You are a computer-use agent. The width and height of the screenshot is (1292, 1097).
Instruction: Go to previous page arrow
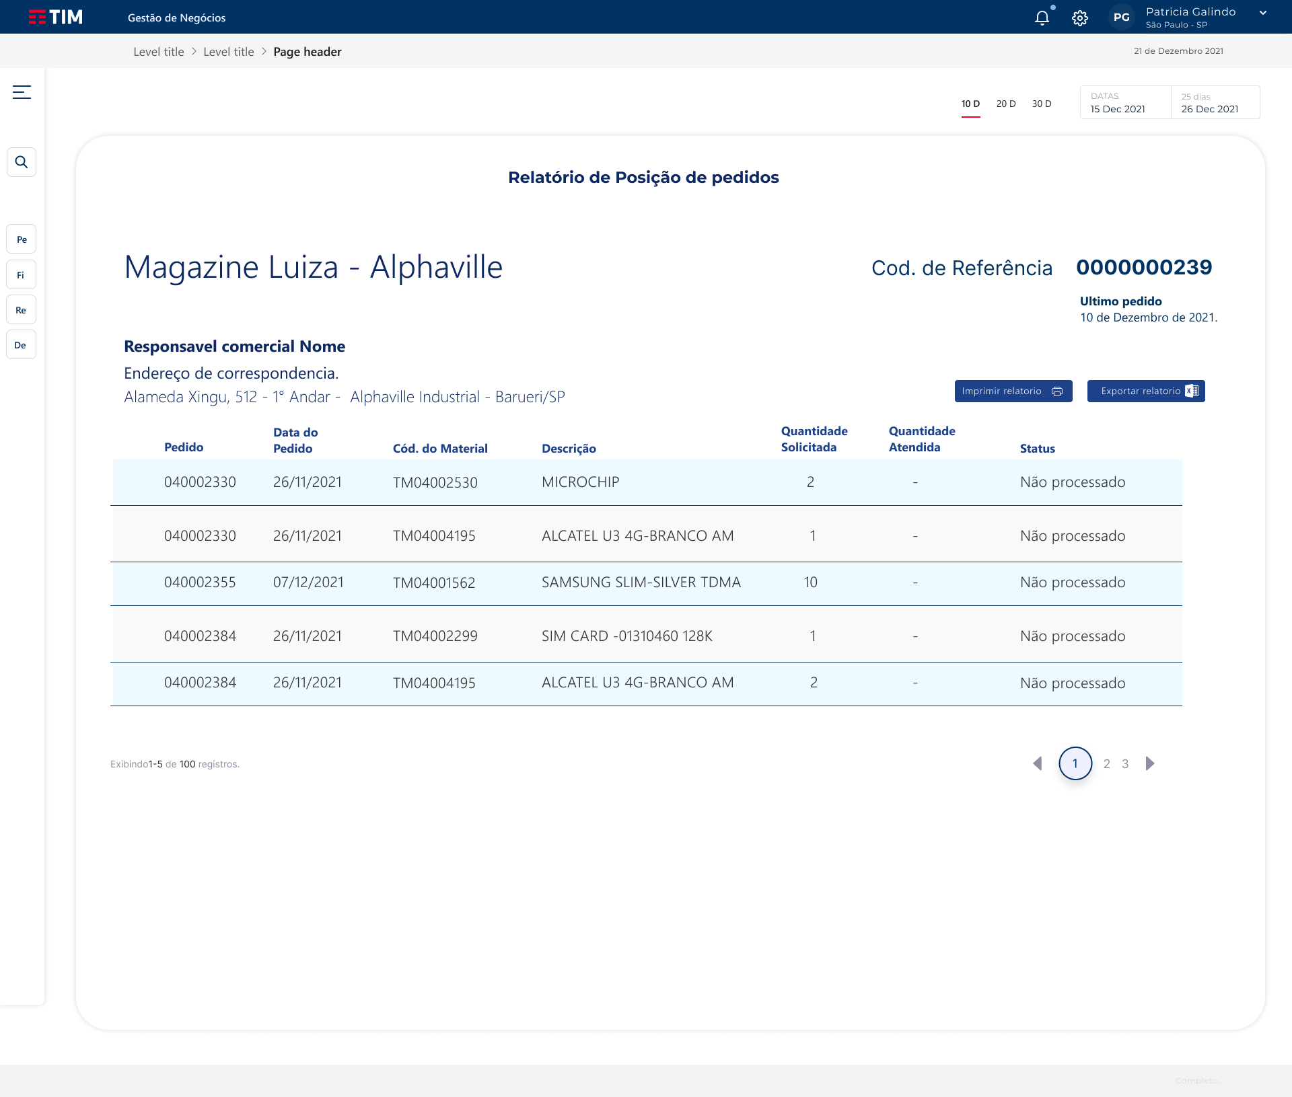[x=1038, y=763]
